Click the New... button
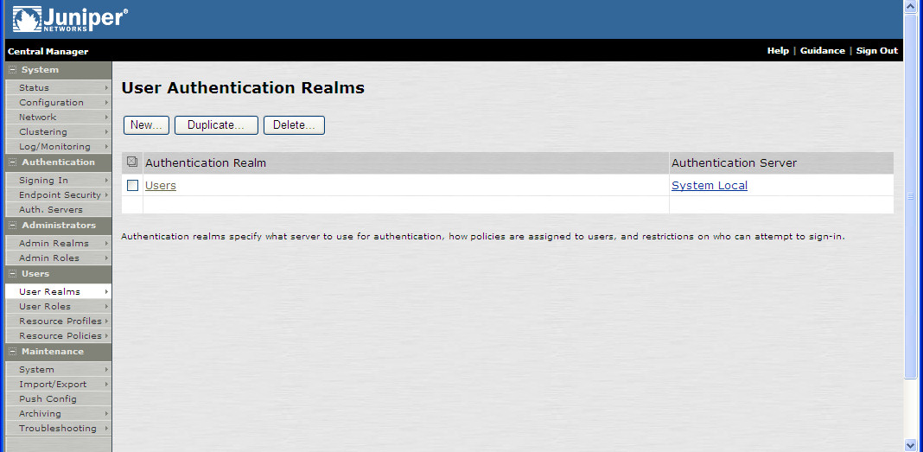 coord(146,125)
